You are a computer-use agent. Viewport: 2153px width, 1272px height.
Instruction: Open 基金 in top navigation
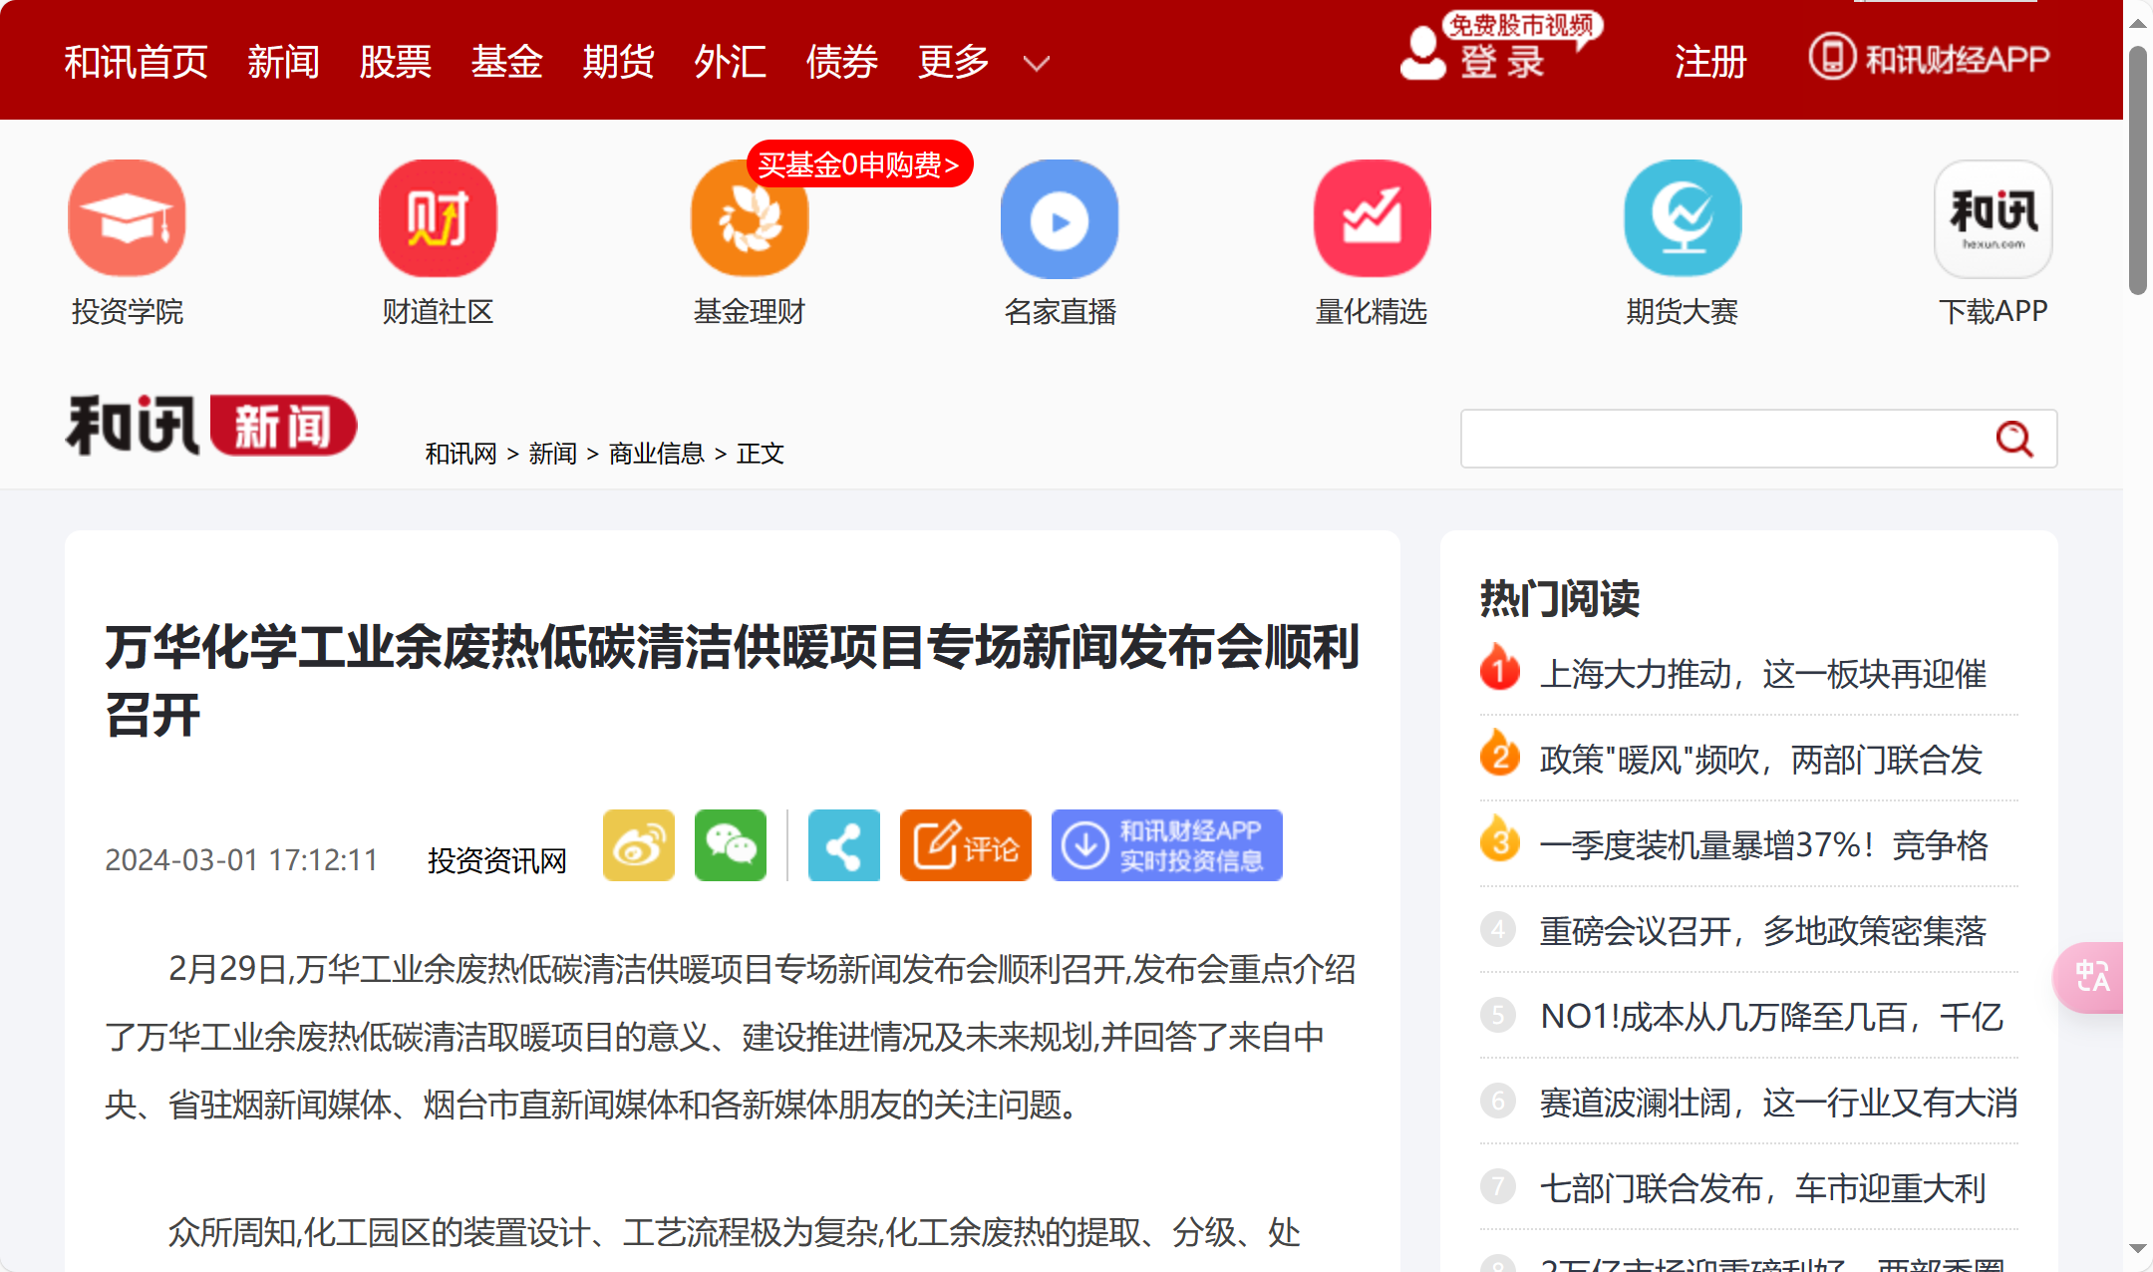pyautogui.click(x=506, y=62)
